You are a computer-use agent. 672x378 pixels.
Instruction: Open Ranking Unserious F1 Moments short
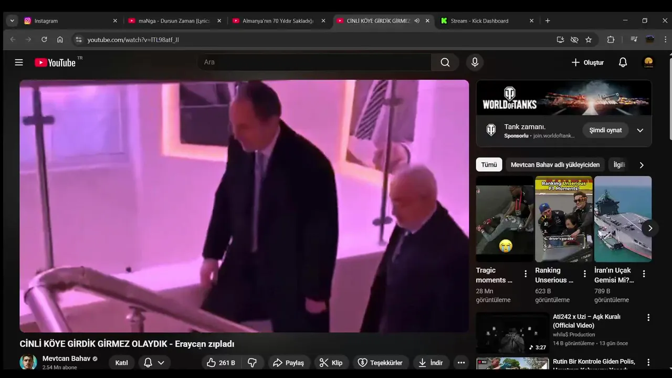click(564, 219)
